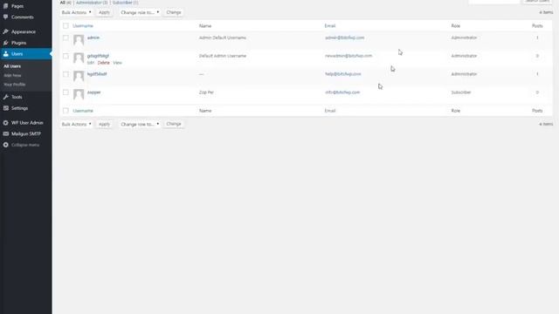Image resolution: width=559 pixels, height=314 pixels.
Task: Click the bottom Apply button
Action: 104,124
